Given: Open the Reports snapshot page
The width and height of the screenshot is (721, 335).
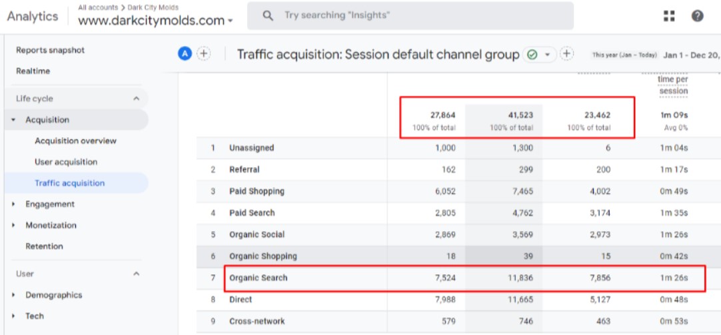Looking at the screenshot, I should [x=50, y=50].
